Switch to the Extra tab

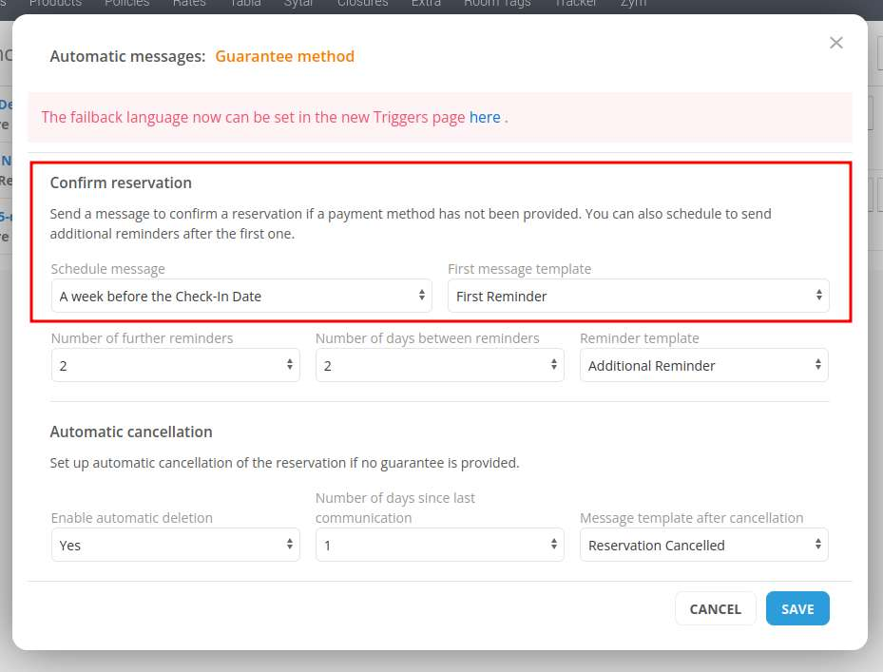tap(426, 4)
